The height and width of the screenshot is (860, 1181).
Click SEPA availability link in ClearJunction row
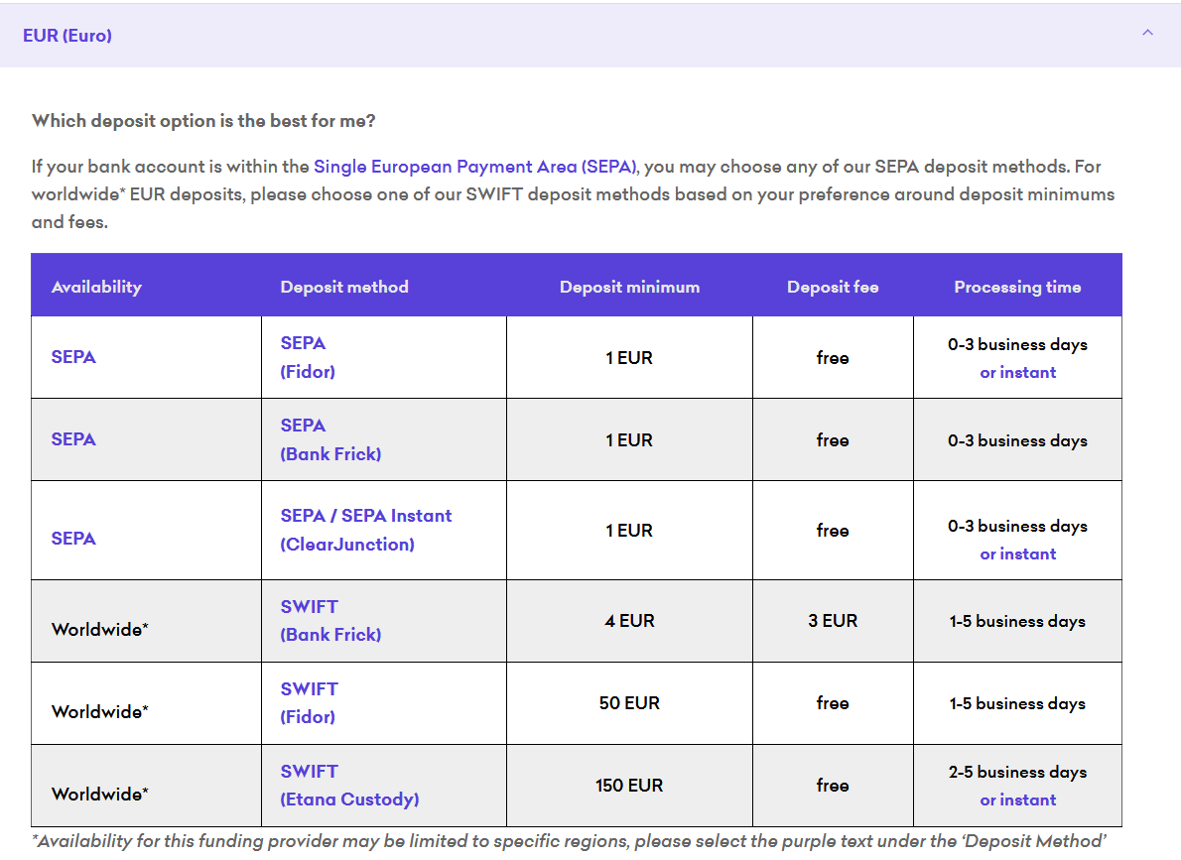pos(73,539)
